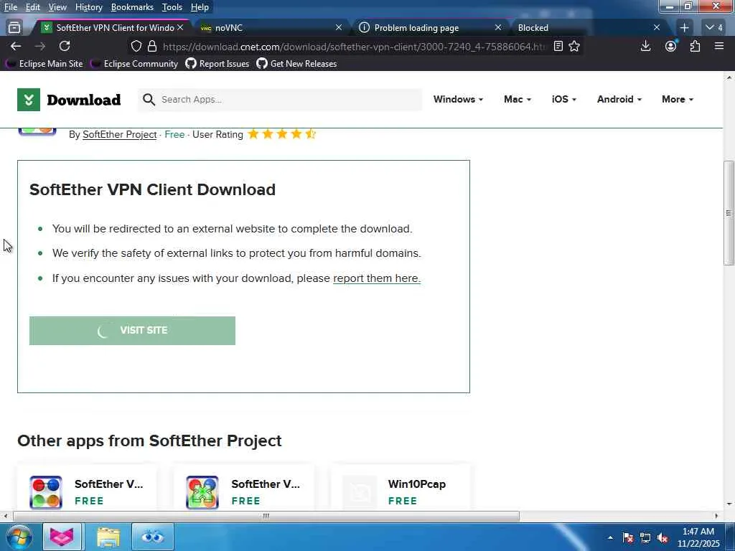Click the user rating stars
The image size is (735, 551).
(281, 134)
